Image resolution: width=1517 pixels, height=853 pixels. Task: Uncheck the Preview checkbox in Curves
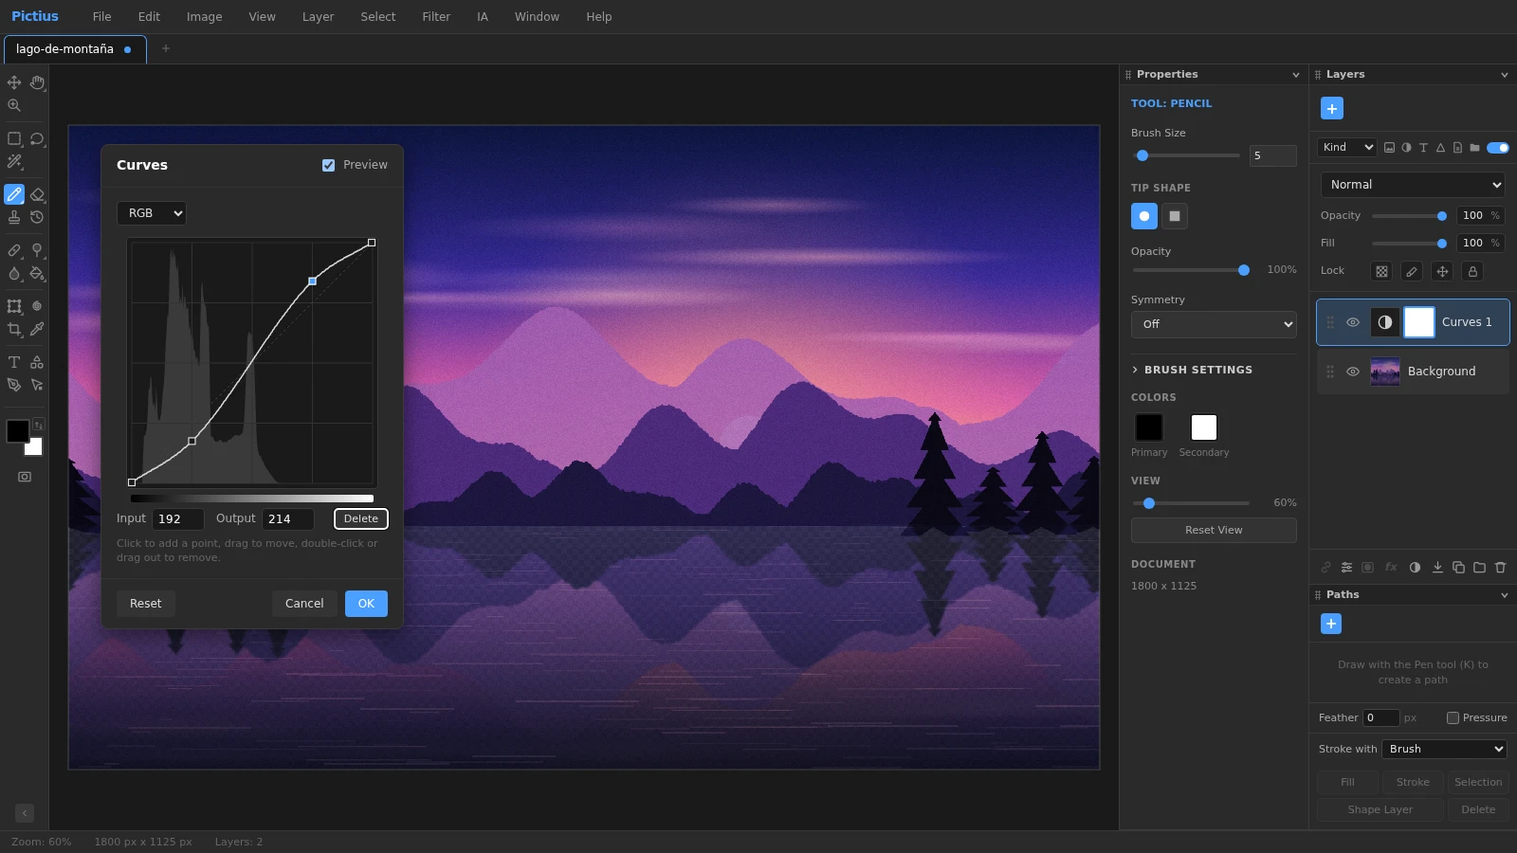tap(329, 165)
